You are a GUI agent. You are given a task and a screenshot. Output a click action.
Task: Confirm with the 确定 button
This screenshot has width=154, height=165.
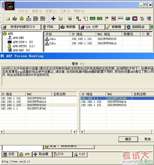point(128,139)
